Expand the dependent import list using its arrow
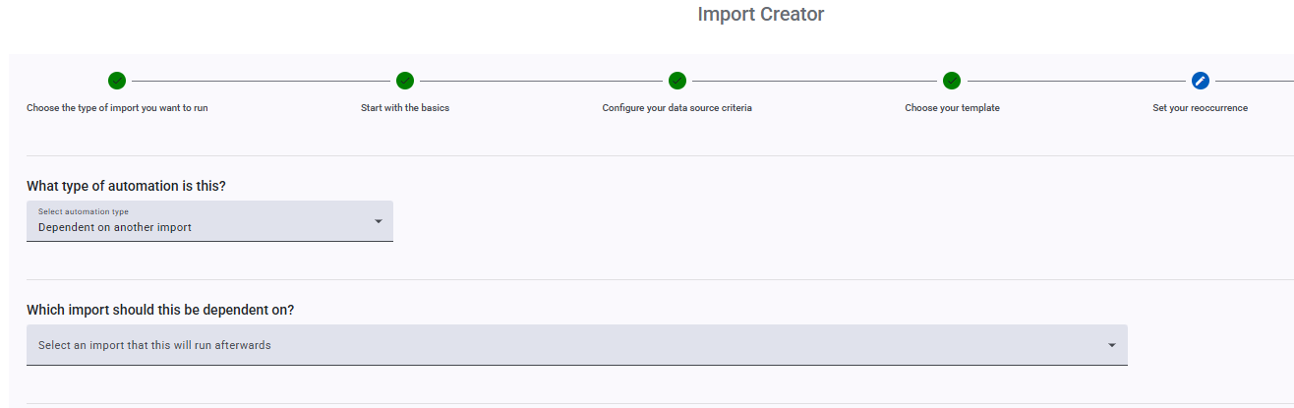 (x=1112, y=345)
